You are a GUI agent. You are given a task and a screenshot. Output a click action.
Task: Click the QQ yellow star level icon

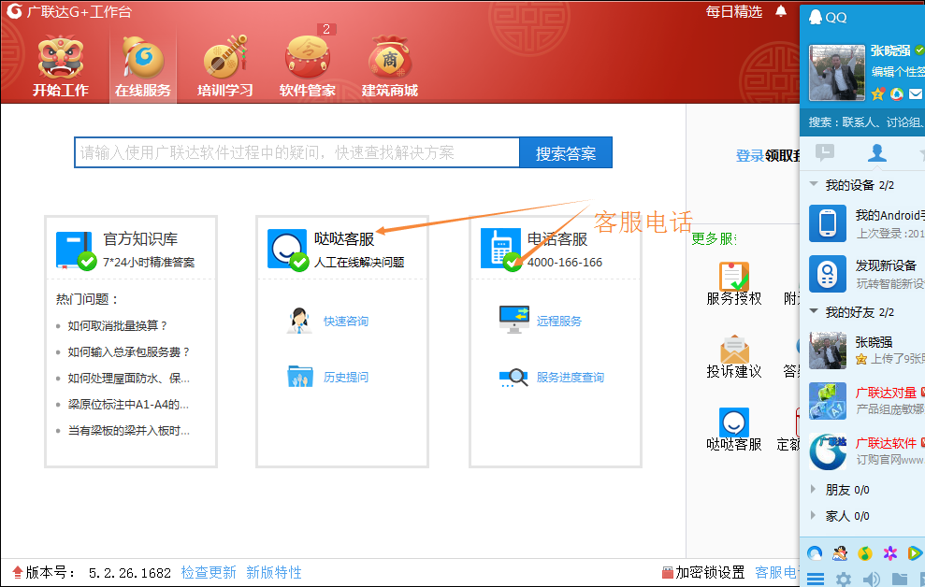tap(878, 93)
